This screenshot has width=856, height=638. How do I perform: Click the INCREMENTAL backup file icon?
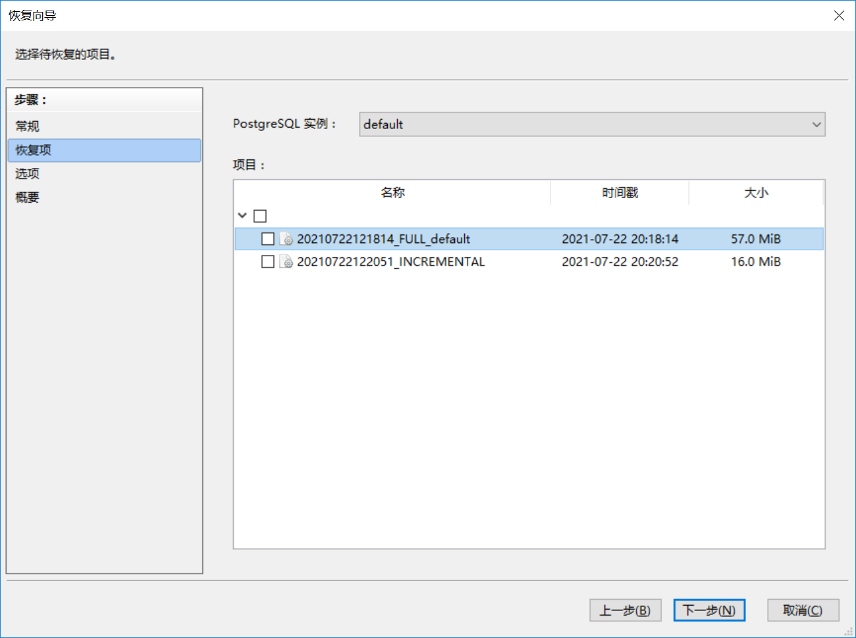point(286,262)
